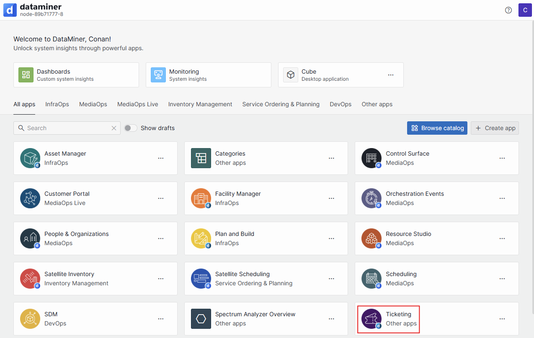This screenshot has width=534, height=338.
Task: Switch to the InfraOps tab
Action: (57, 104)
